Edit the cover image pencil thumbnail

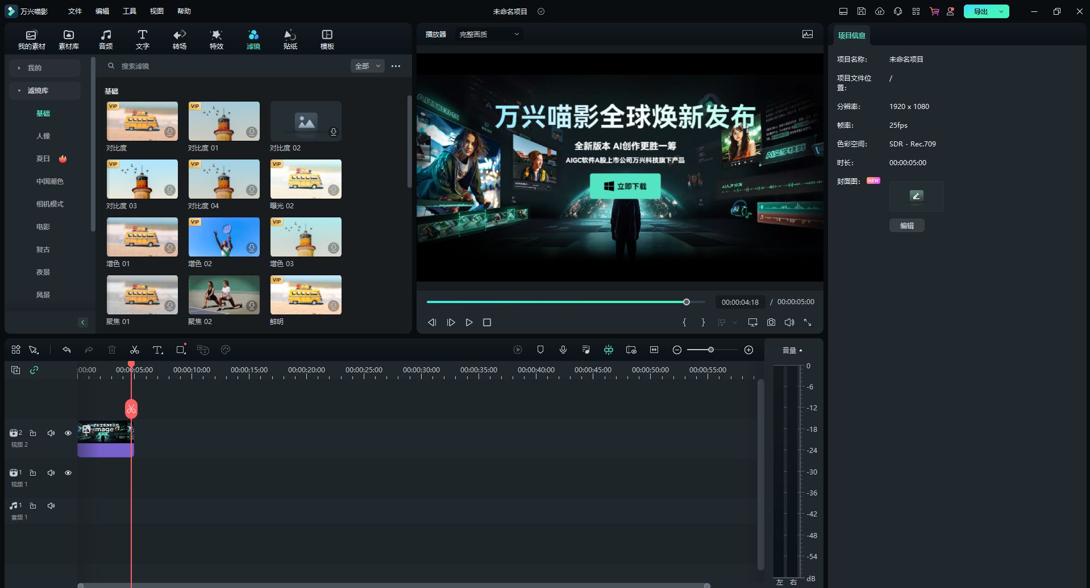coord(916,196)
